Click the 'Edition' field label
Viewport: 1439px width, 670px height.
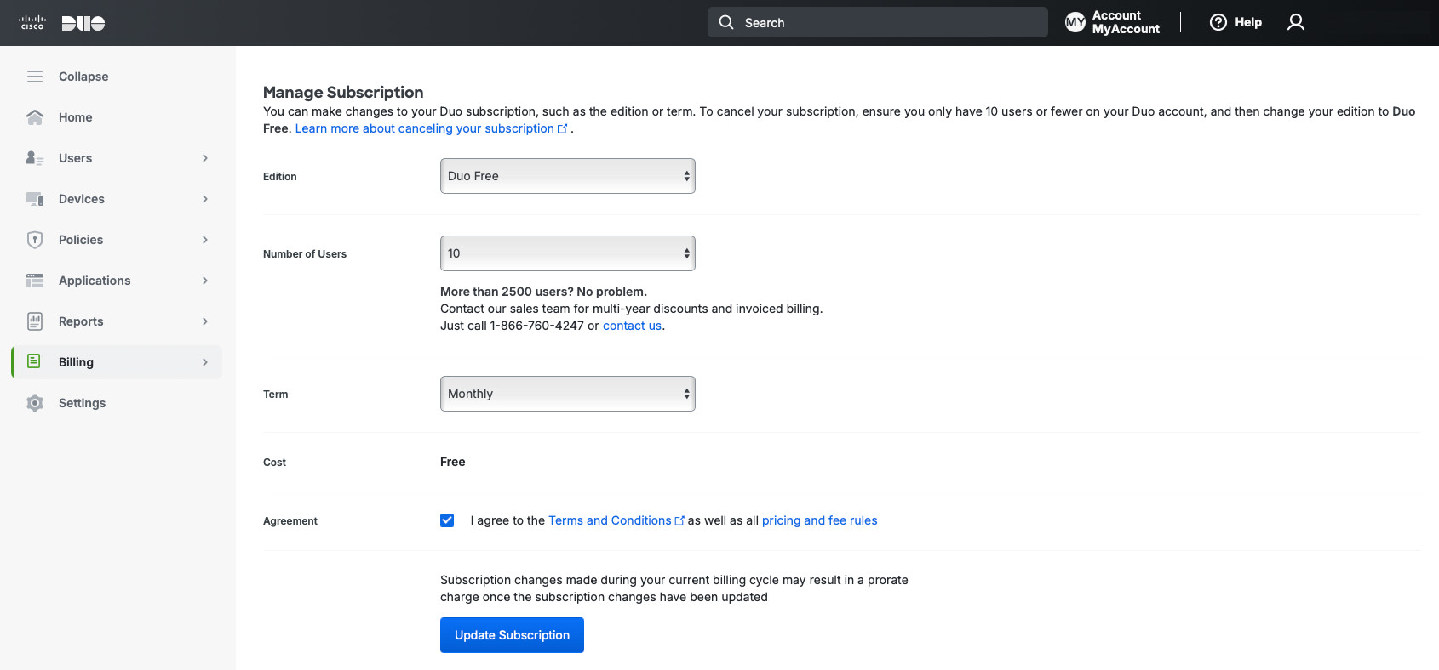[280, 176]
